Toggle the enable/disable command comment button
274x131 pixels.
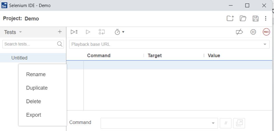(226, 123)
